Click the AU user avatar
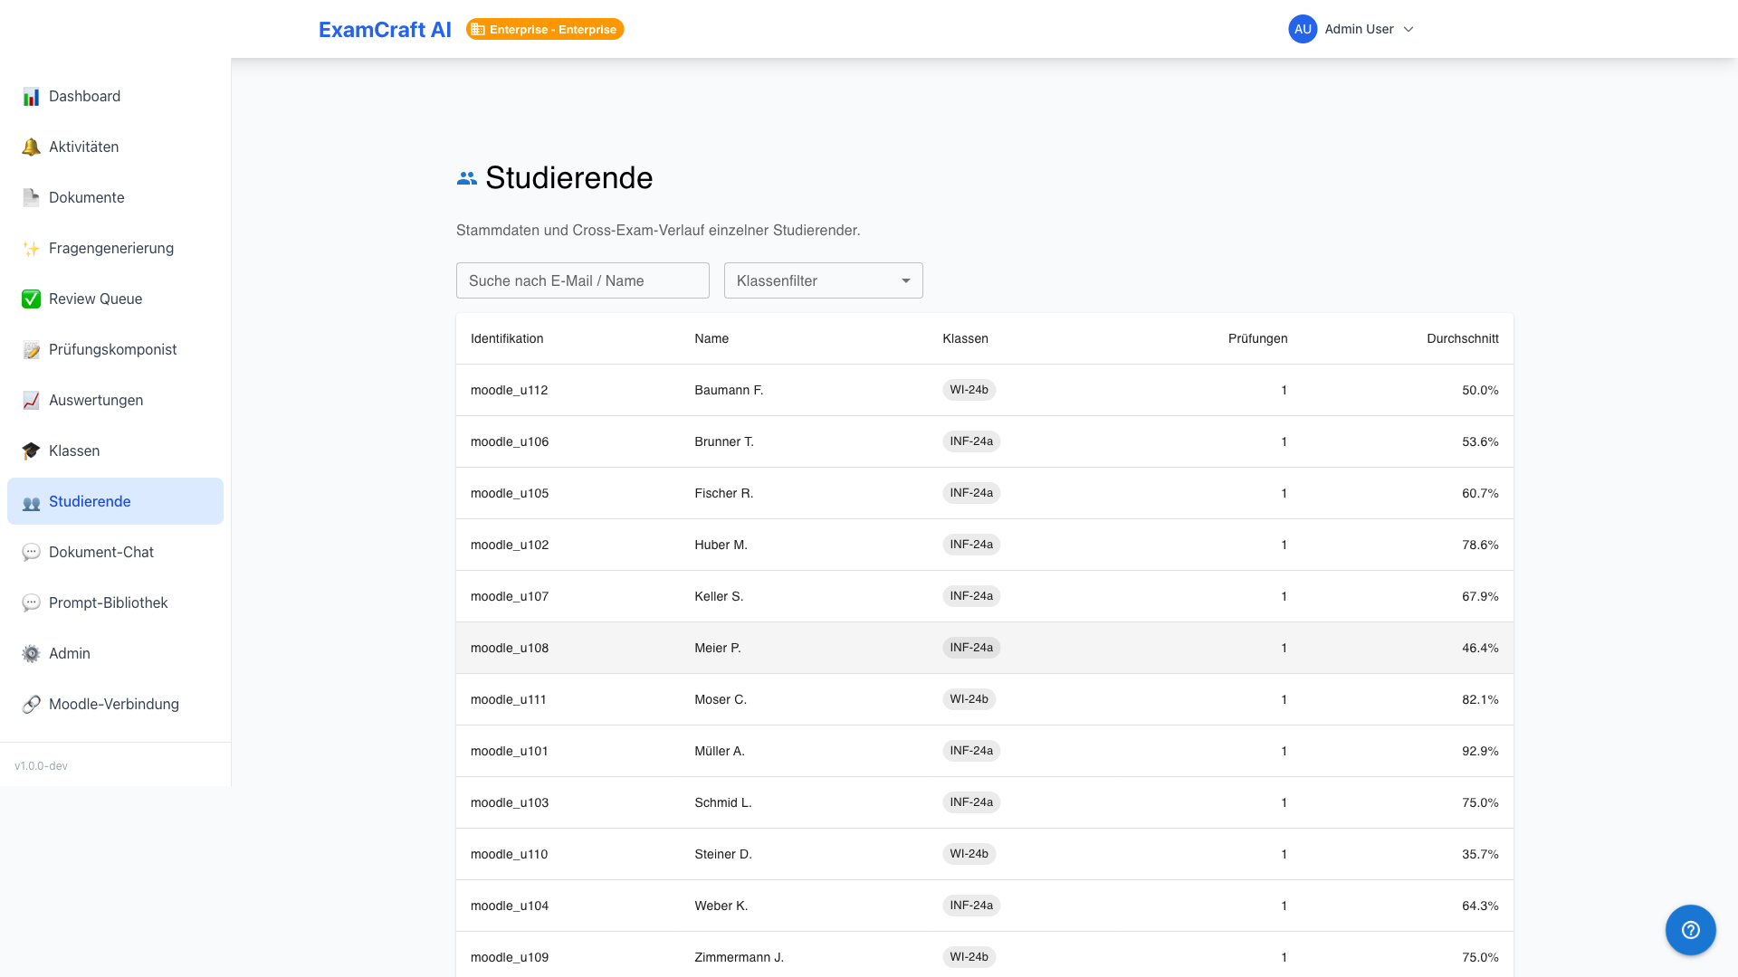 point(1303,29)
